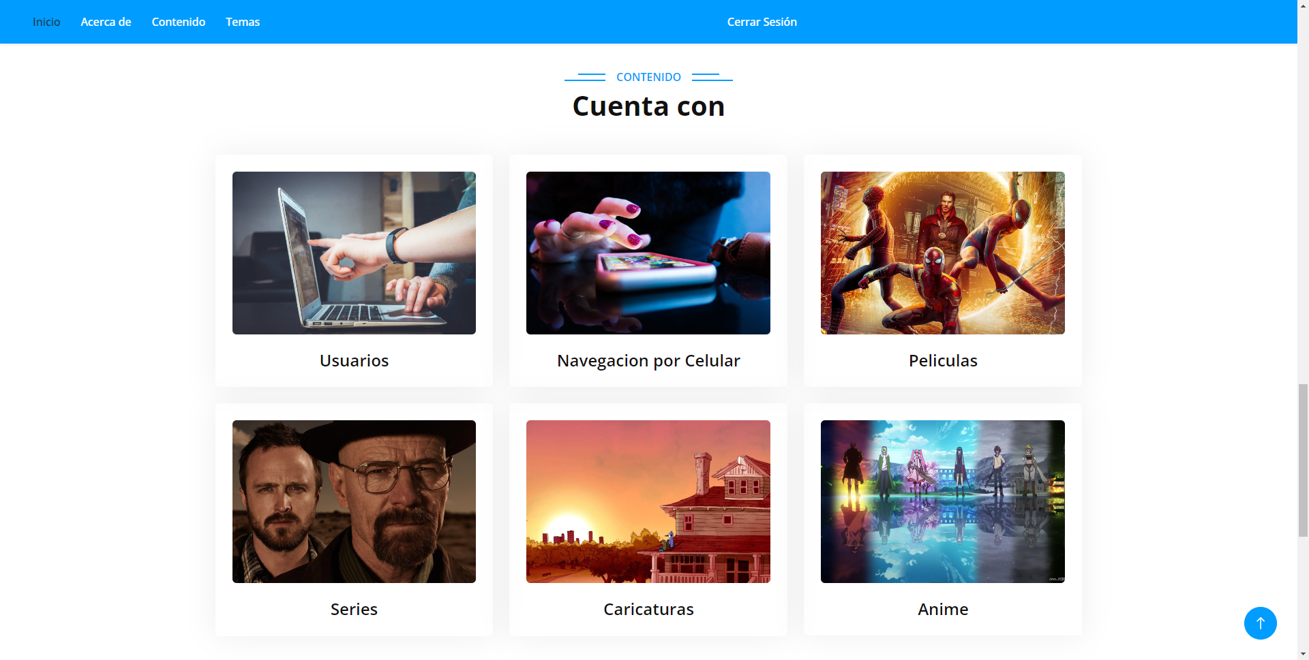Screen dimensions: 1309x660
Task: Click the up arrow of the scrollbar
Action: click(x=1303, y=5)
